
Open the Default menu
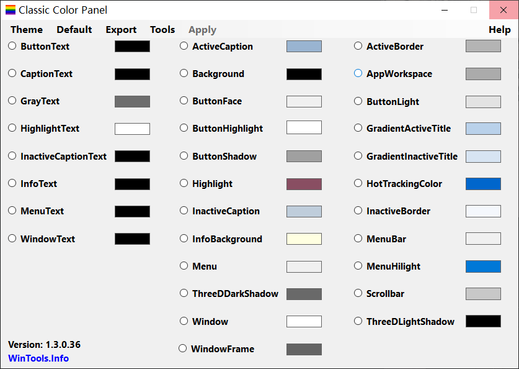click(74, 30)
